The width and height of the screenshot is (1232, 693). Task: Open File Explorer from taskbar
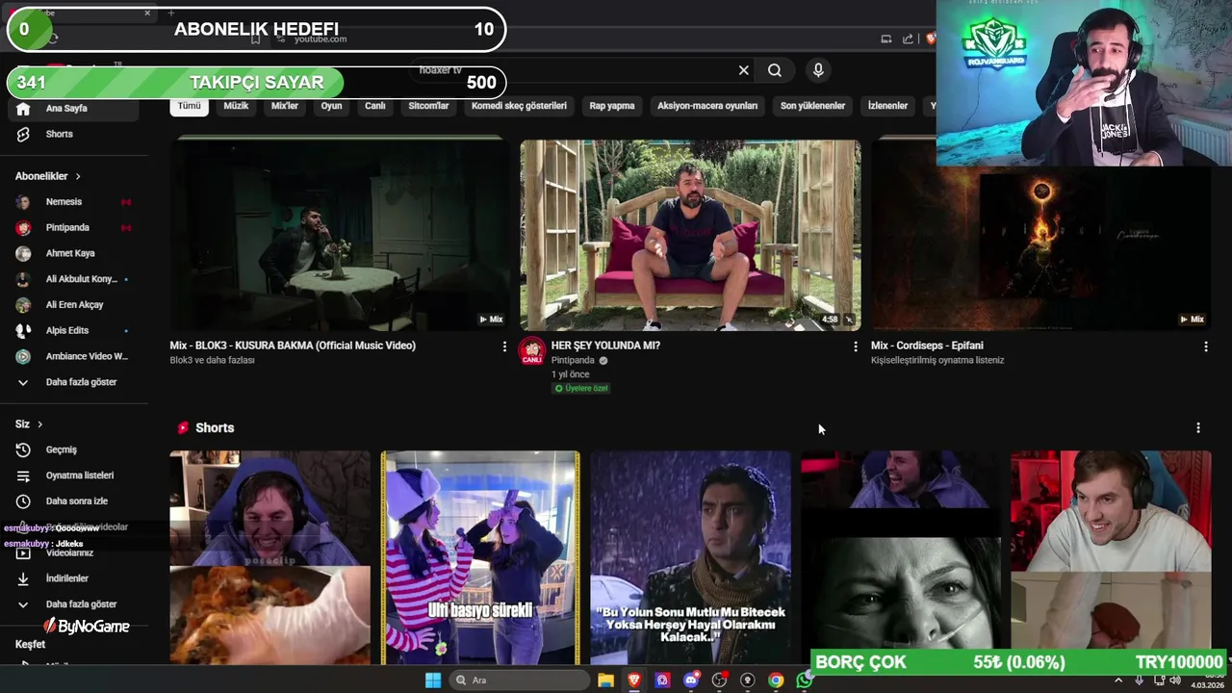605,680
